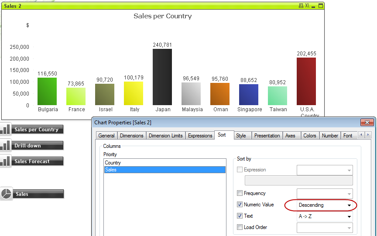The height and width of the screenshot is (236, 377).
Task: Toggle the Load Order checkbox
Action: click(240, 227)
